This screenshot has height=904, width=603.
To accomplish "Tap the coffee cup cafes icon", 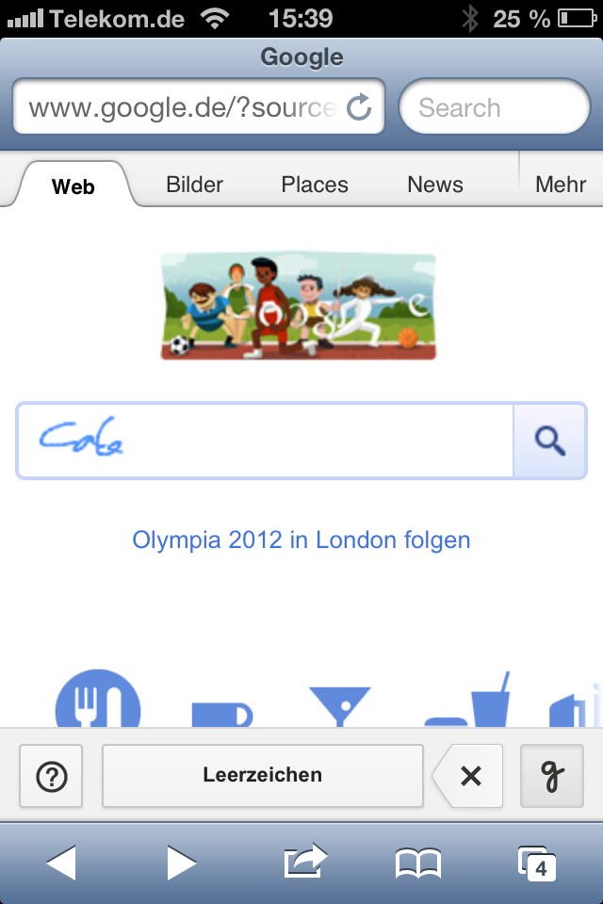I will coord(221,713).
